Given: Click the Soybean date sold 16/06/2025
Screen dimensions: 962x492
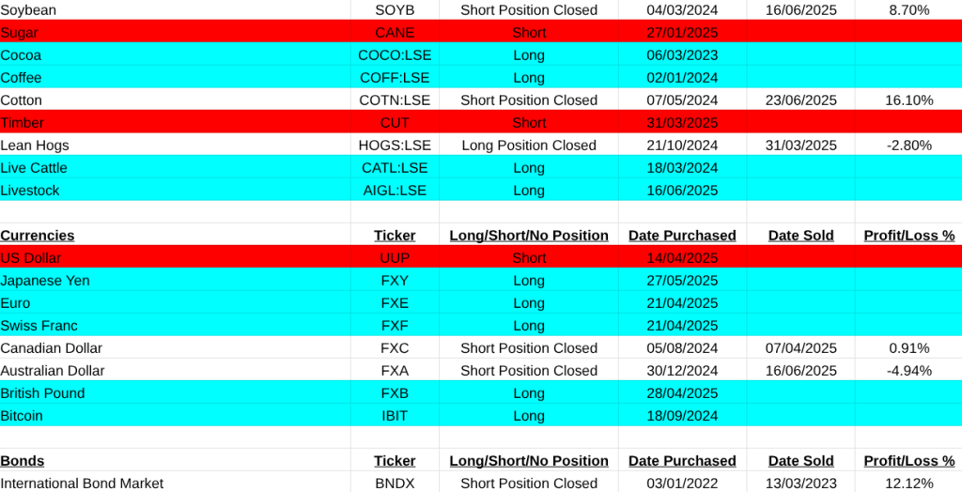Looking at the screenshot, I should [x=800, y=10].
